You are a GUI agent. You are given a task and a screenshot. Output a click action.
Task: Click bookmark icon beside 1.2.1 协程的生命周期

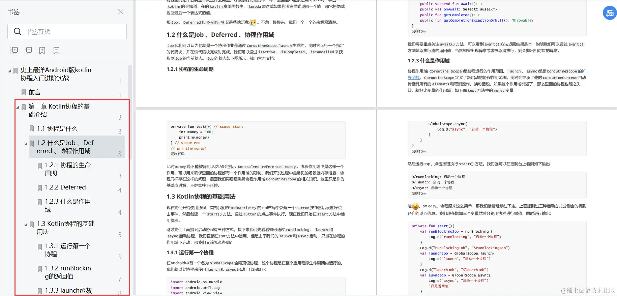[x=40, y=166]
